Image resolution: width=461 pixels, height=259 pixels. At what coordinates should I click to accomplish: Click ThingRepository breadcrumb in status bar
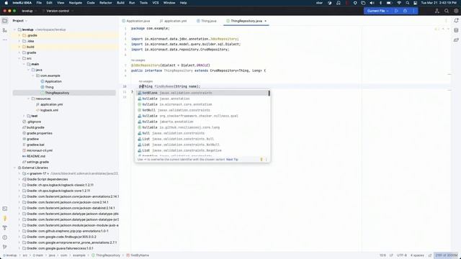(x=106, y=255)
